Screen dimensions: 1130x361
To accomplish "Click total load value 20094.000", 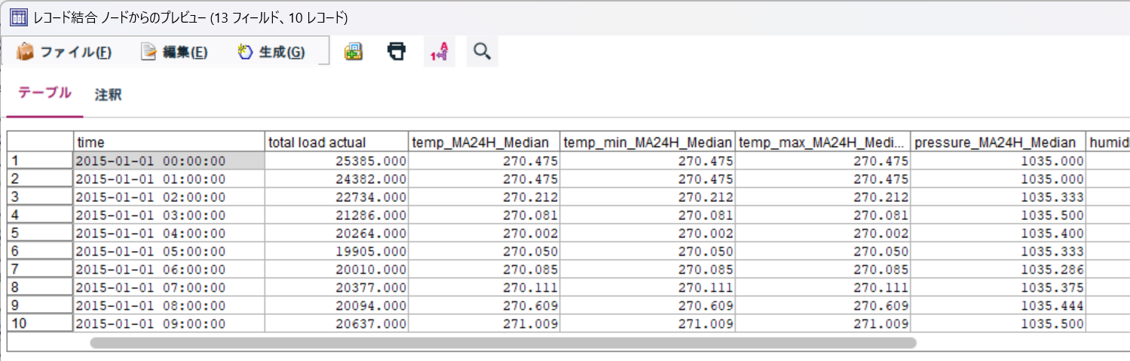I will (337, 305).
